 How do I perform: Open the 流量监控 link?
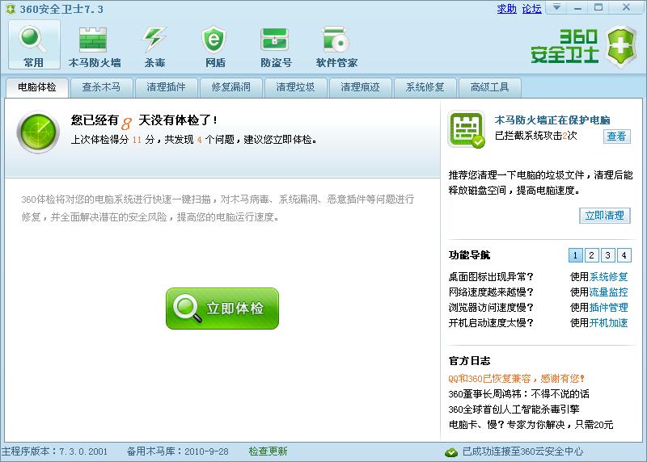tap(609, 292)
